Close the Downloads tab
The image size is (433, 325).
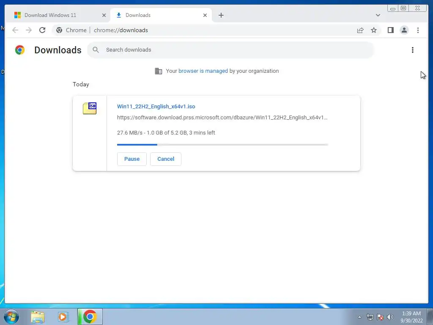205,15
